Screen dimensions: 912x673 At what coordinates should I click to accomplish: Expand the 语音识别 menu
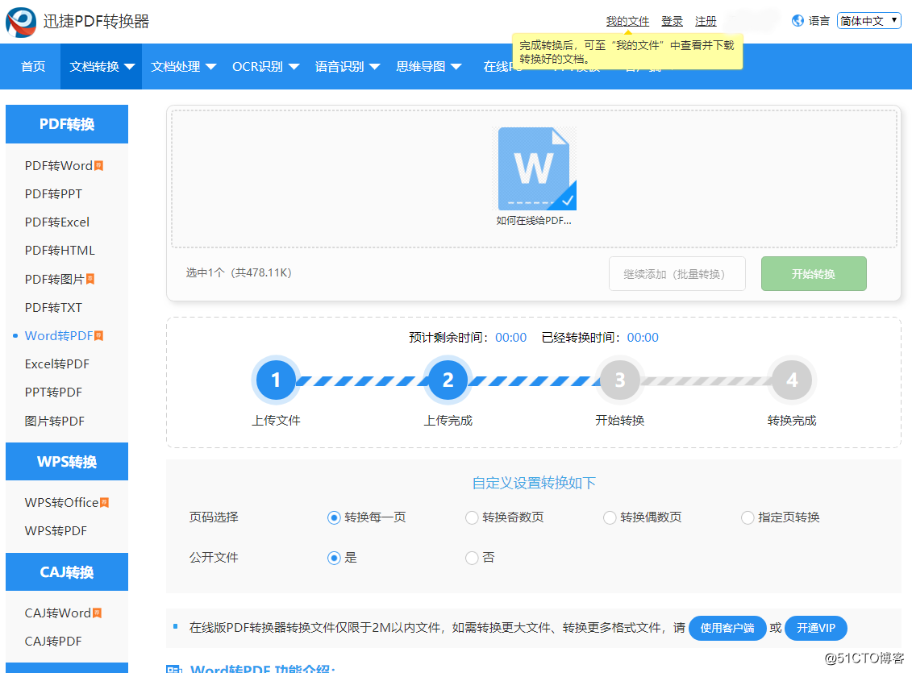348,66
